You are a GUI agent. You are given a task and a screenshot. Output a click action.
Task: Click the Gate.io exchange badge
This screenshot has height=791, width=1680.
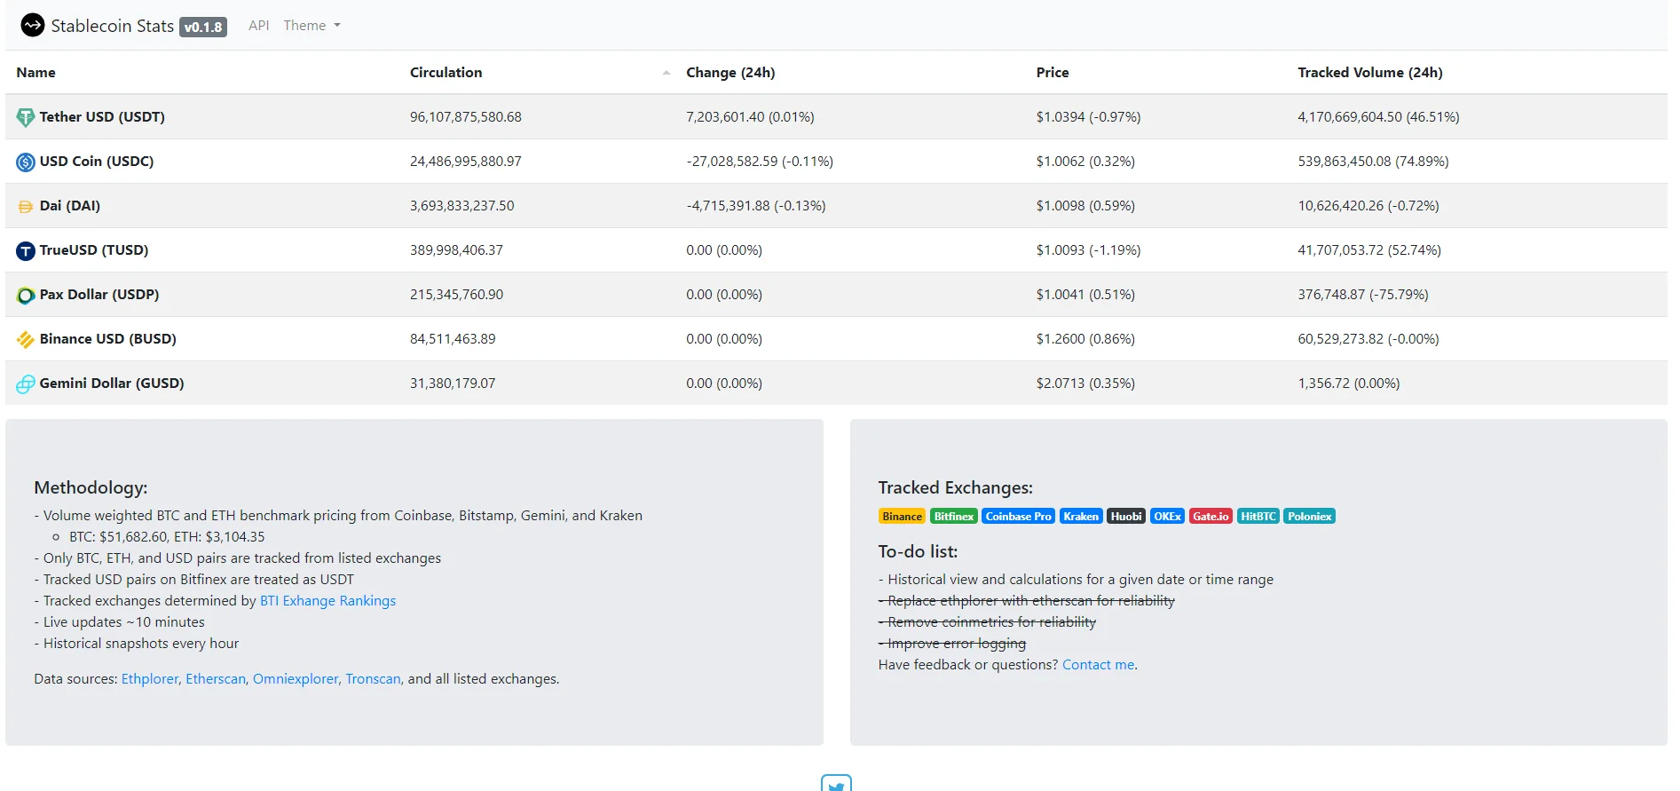1211,517
